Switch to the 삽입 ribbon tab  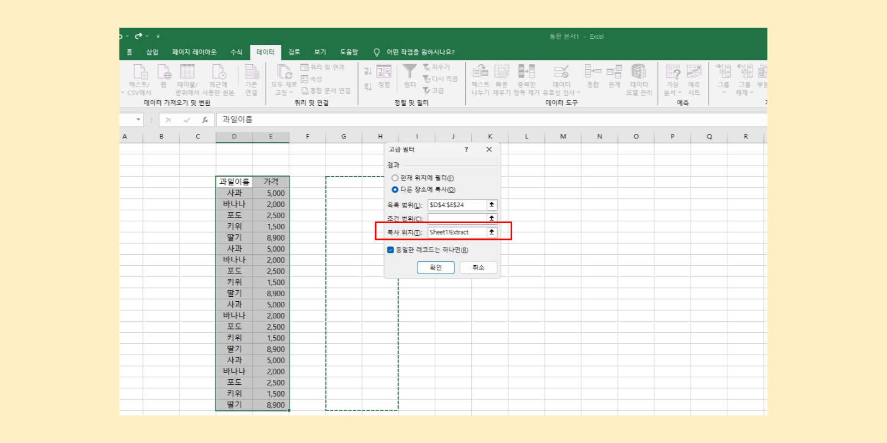tap(152, 52)
